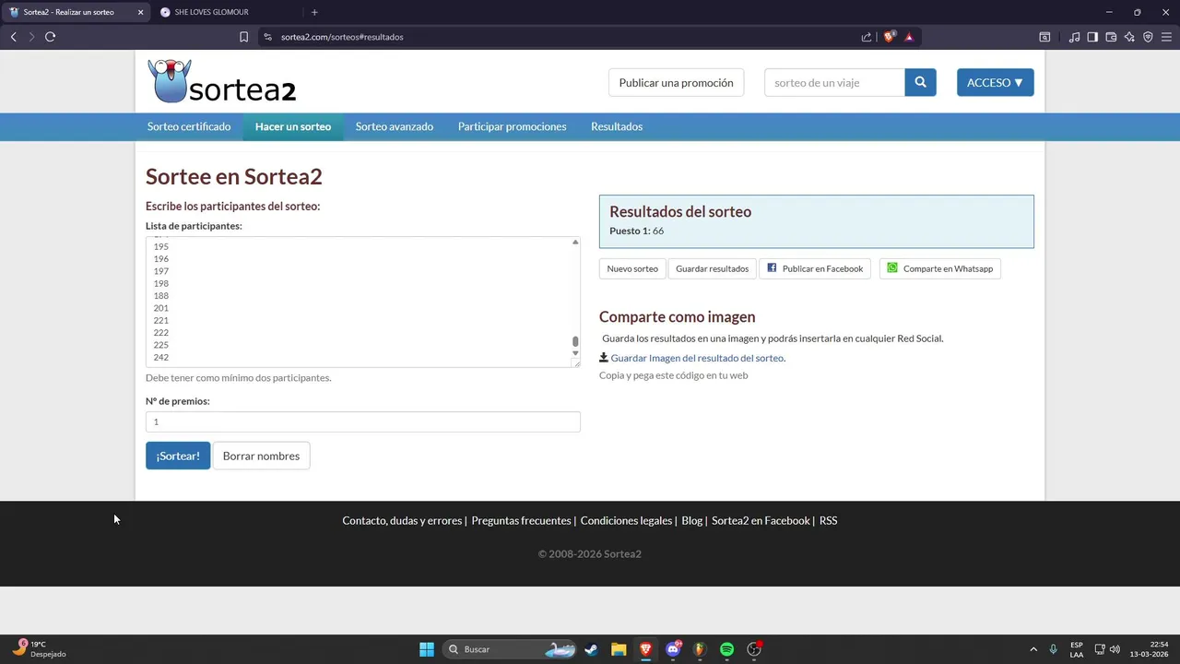Click the weather widget 19°C Despejado
The height and width of the screenshot is (664, 1180).
39,649
